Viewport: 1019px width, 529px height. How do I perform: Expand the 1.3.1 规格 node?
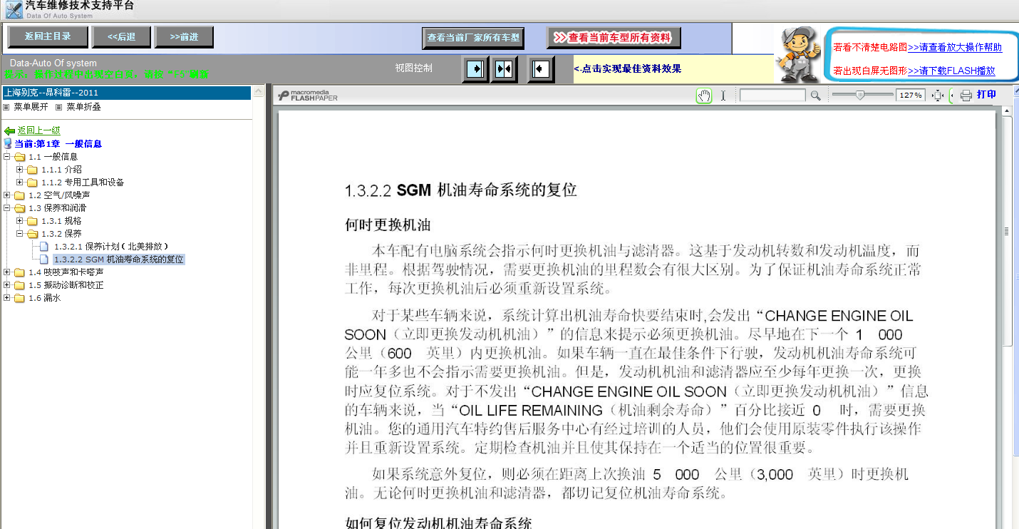pos(20,221)
